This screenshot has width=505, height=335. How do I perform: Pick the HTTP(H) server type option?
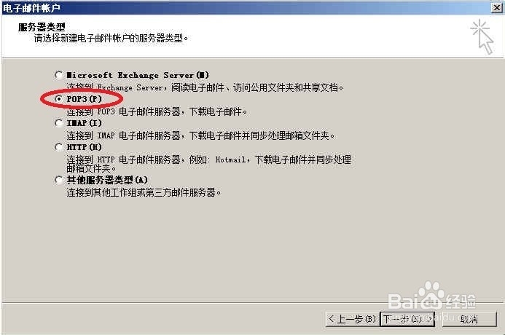58,147
